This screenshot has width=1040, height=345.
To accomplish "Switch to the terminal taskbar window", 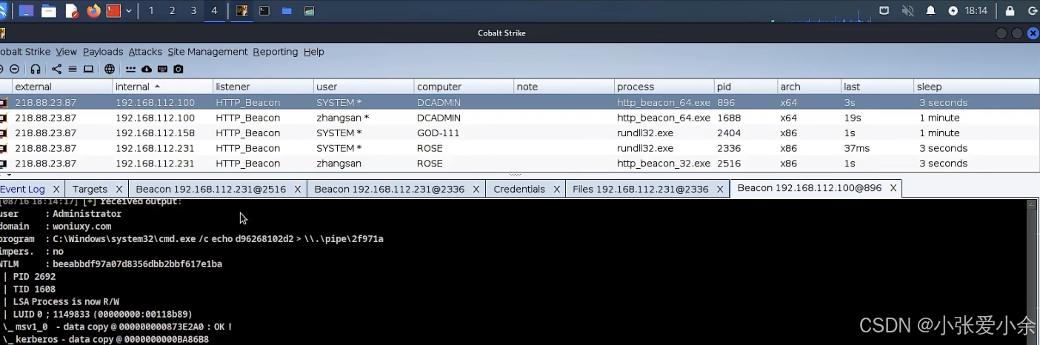I will (x=264, y=11).
